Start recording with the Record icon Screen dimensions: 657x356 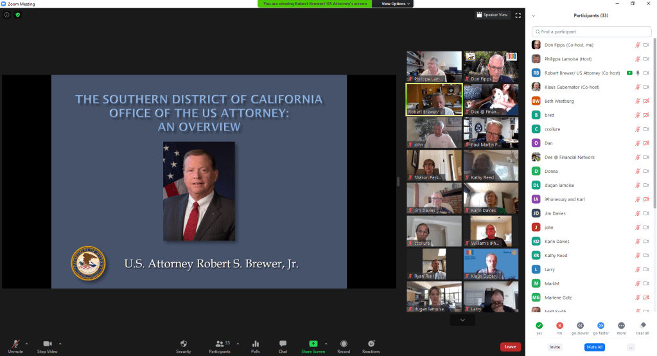coord(344,344)
